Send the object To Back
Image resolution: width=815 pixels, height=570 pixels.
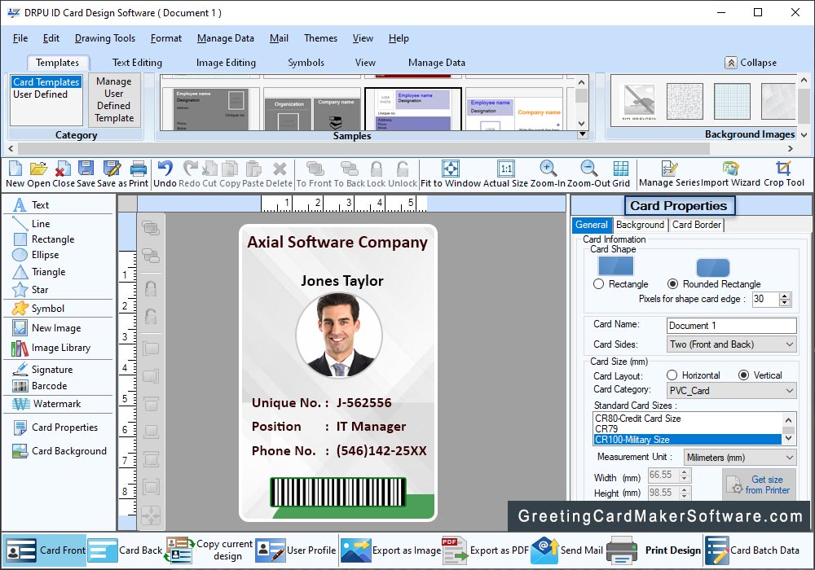pos(350,174)
